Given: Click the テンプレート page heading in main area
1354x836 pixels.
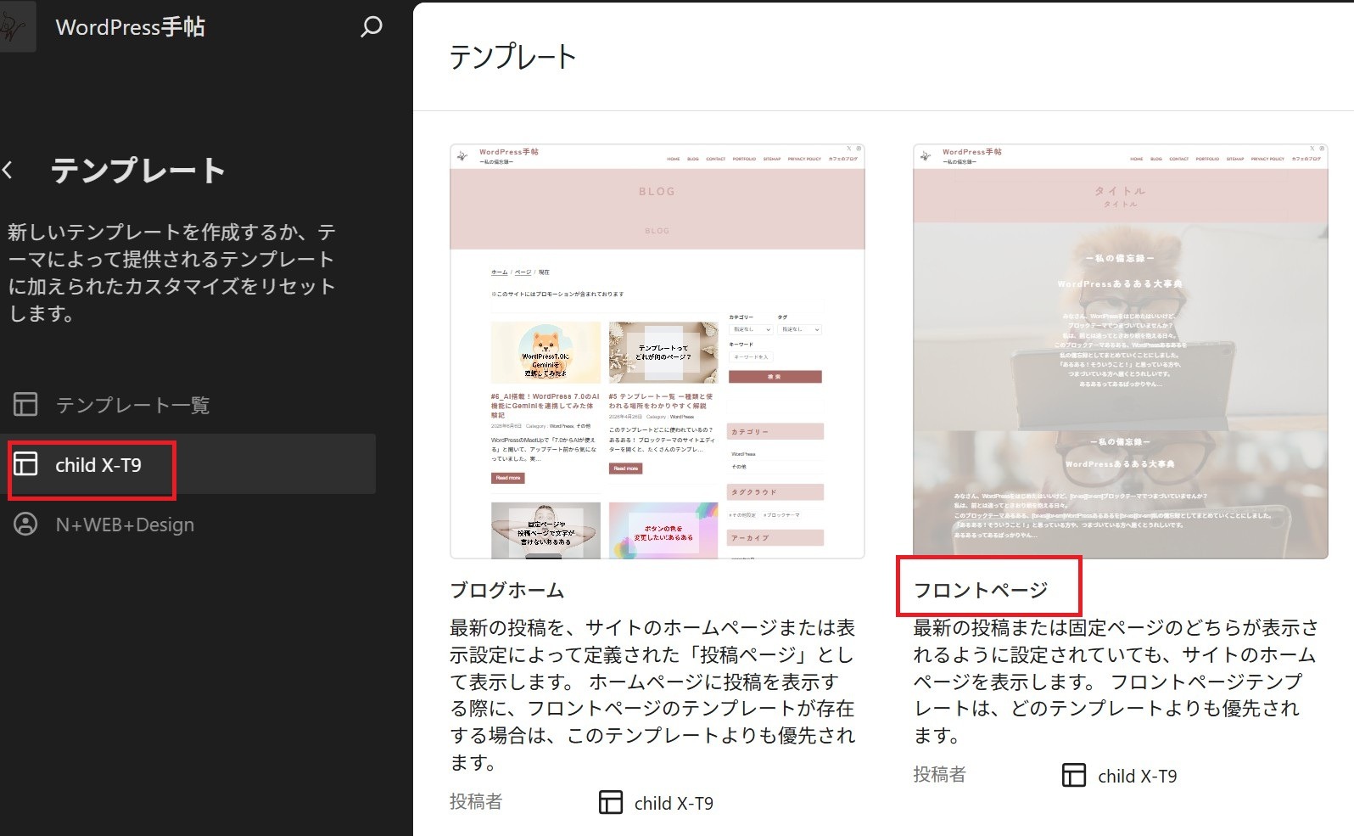Looking at the screenshot, I should coord(512,57).
